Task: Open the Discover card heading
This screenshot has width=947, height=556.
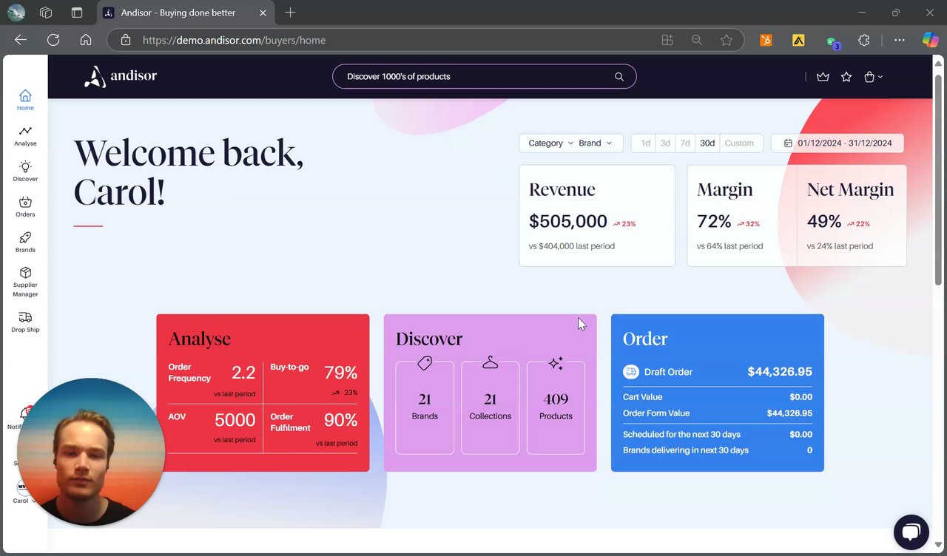Action: tap(429, 339)
